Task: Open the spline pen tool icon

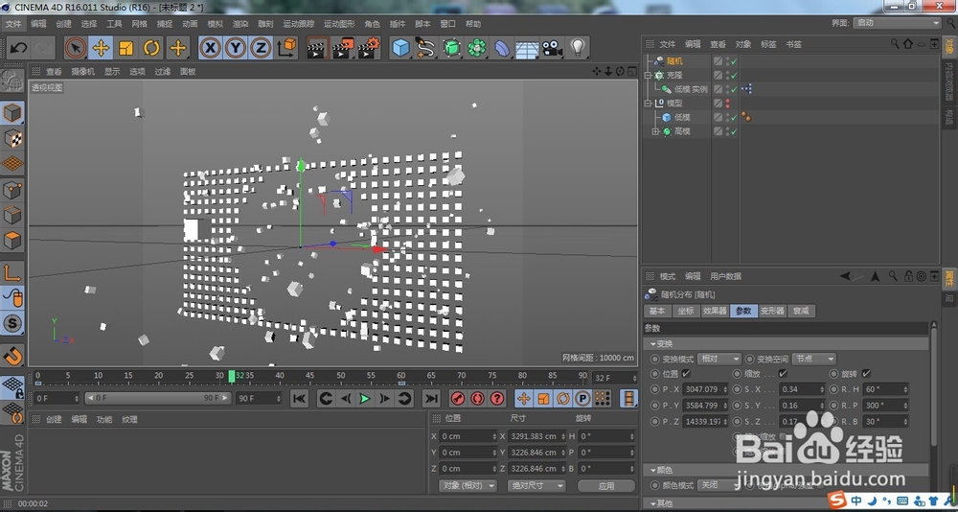Action: click(426, 48)
